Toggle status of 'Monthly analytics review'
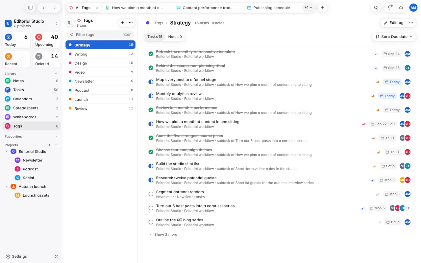The height and width of the screenshot is (263, 421). point(151,96)
